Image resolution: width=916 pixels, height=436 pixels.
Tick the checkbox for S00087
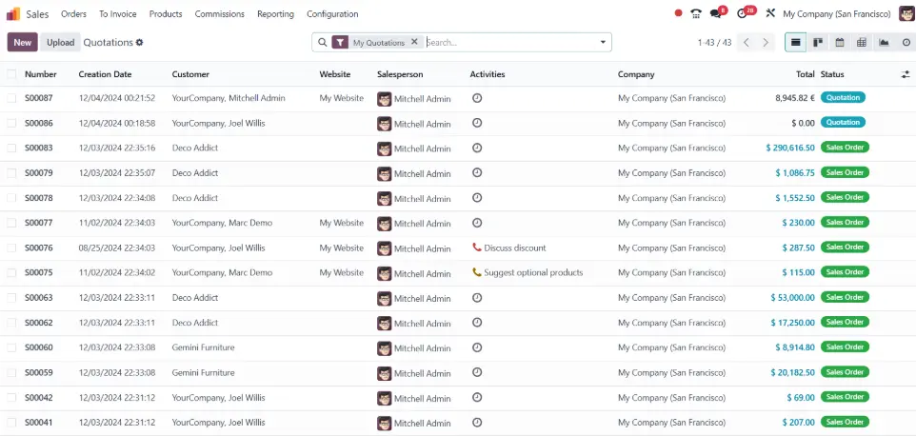pyautogui.click(x=11, y=98)
